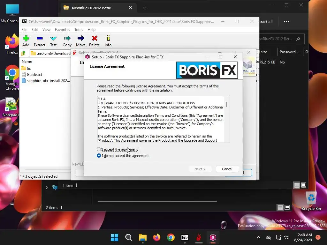Open the clock and date flyout
The image size is (327, 245).
coord(303,237)
